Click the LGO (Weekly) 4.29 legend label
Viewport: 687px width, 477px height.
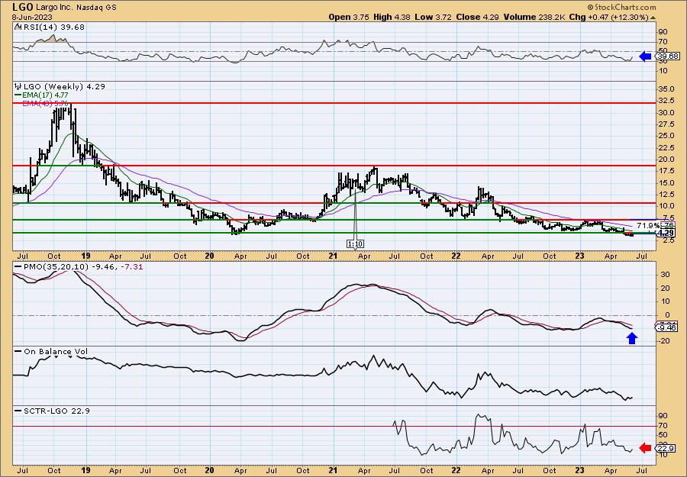coord(63,86)
